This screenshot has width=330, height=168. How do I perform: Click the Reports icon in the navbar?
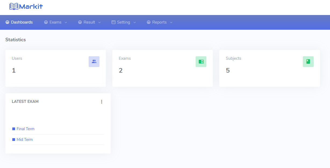pyautogui.click(x=149, y=22)
